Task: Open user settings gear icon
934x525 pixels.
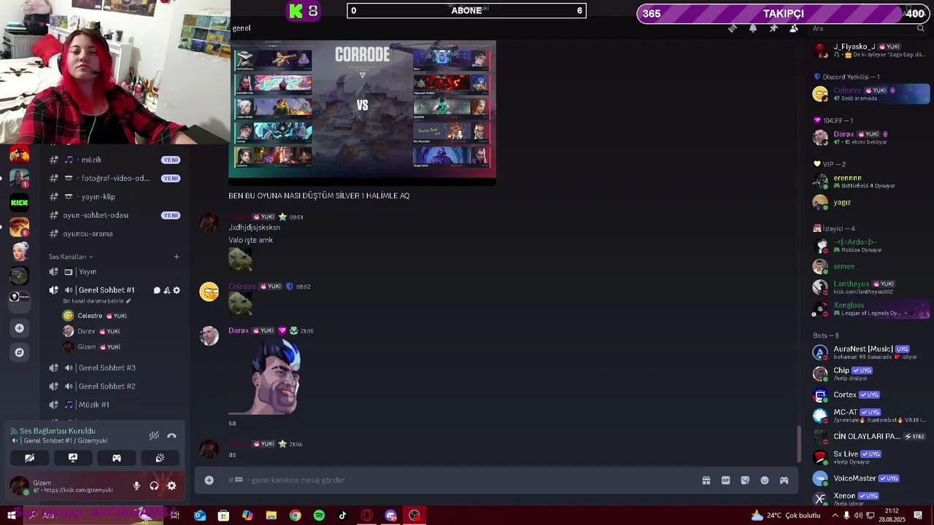Action: point(171,486)
